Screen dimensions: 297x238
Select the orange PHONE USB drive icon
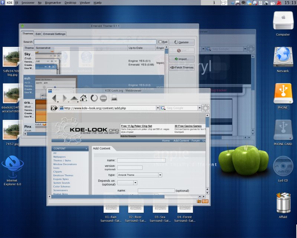[283, 93]
